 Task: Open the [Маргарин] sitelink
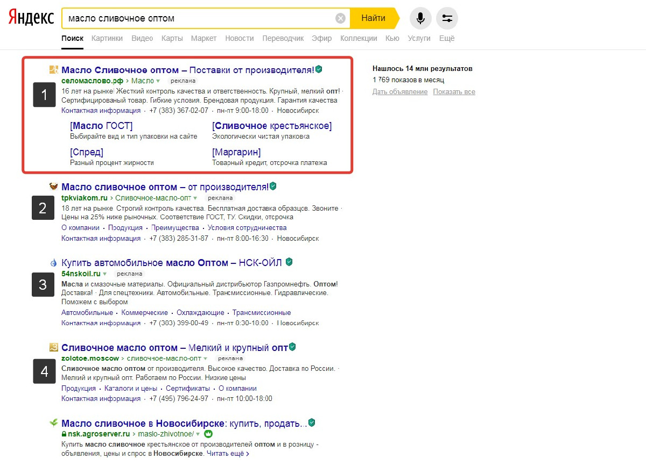236,152
